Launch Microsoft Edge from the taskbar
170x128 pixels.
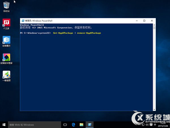[73, 125]
